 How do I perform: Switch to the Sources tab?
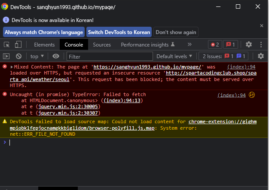coord(102,45)
